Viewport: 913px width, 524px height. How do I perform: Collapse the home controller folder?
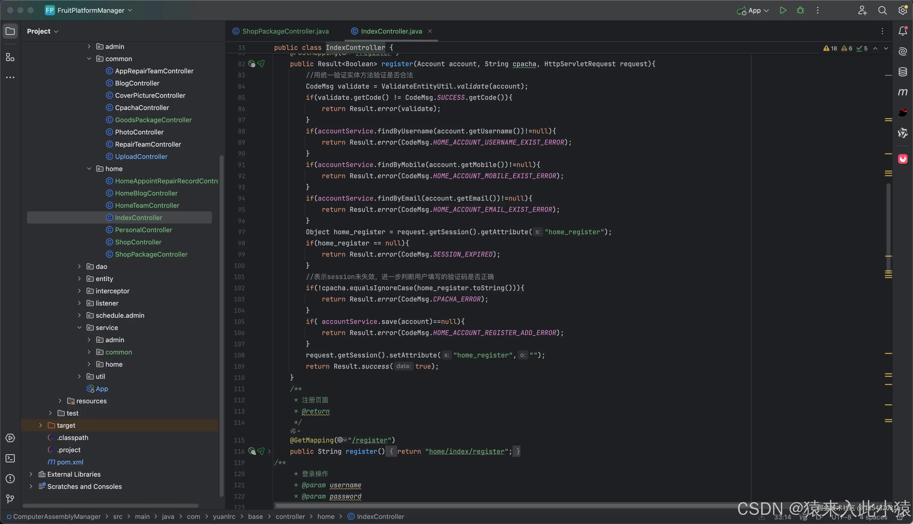click(x=89, y=169)
